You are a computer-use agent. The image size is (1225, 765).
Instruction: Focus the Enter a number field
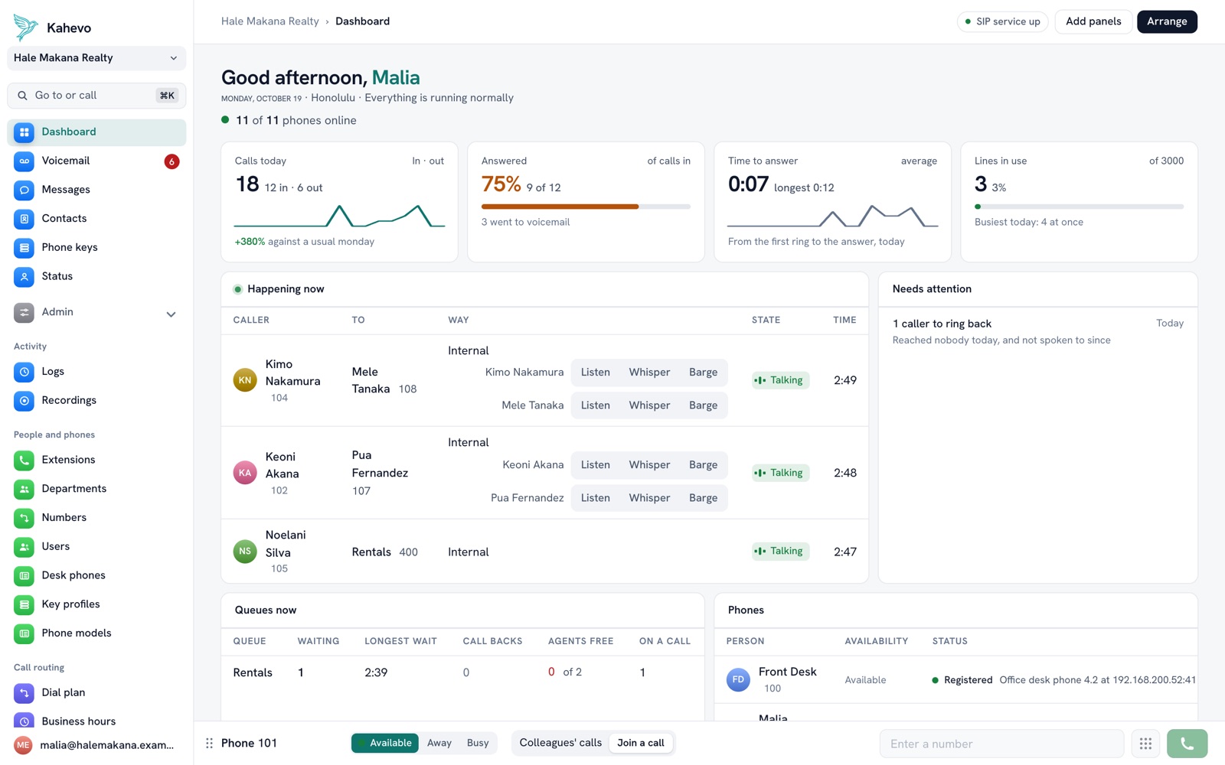1001,744
